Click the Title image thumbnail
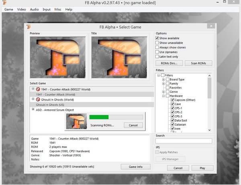Screen dimensions: 241x185 pos(119,56)
